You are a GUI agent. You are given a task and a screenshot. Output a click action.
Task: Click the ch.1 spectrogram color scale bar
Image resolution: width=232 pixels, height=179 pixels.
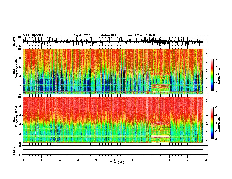click(212, 75)
